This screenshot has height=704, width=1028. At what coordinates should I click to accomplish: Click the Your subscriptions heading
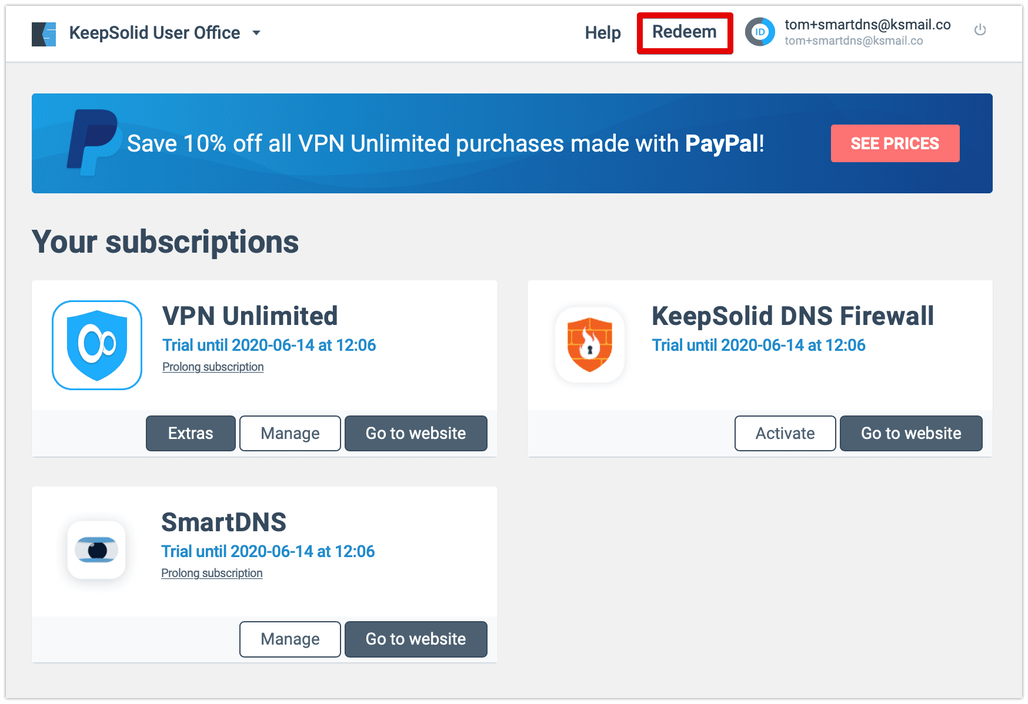(x=165, y=242)
